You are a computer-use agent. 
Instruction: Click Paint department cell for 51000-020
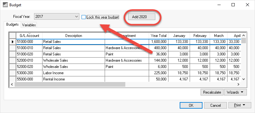coord(127,54)
